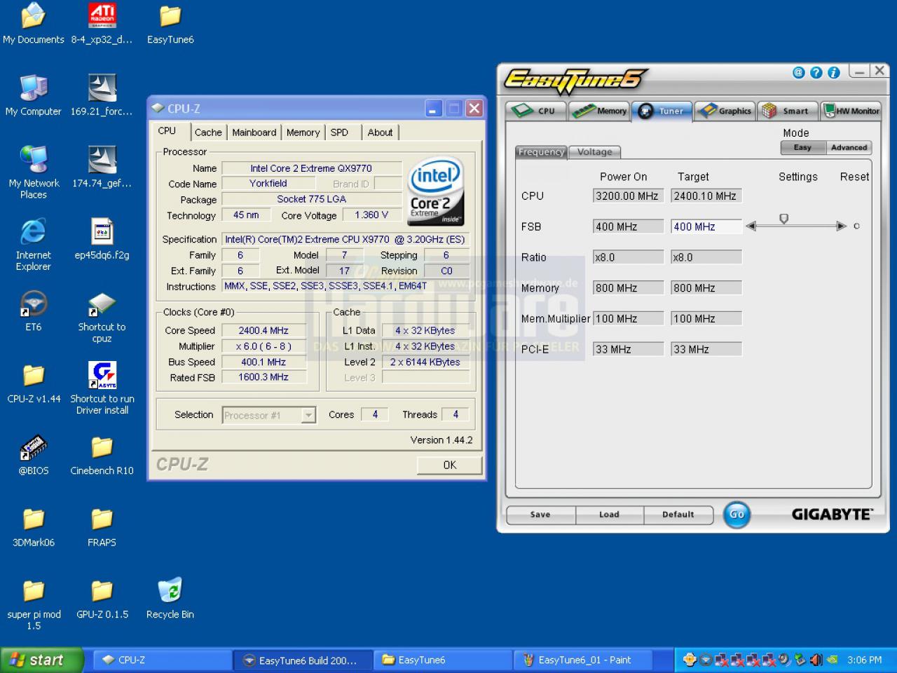Viewport: 897px width, 673px height.
Task: Switch to EasyTune6 Build taskbar button
Action: pos(303,660)
